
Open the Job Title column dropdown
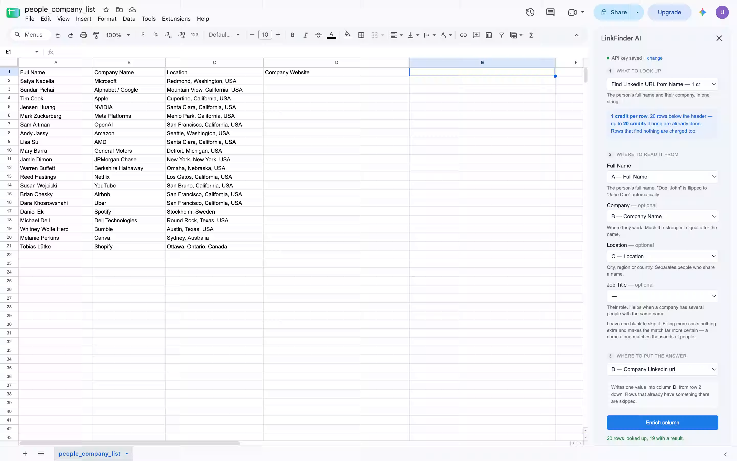pos(662,296)
